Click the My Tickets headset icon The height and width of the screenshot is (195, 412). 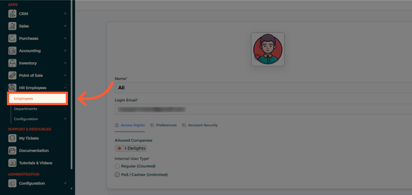(x=12, y=138)
